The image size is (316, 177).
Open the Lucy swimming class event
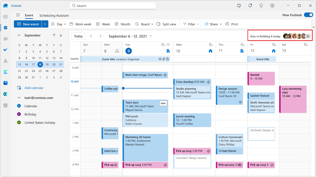click(x=293, y=99)
